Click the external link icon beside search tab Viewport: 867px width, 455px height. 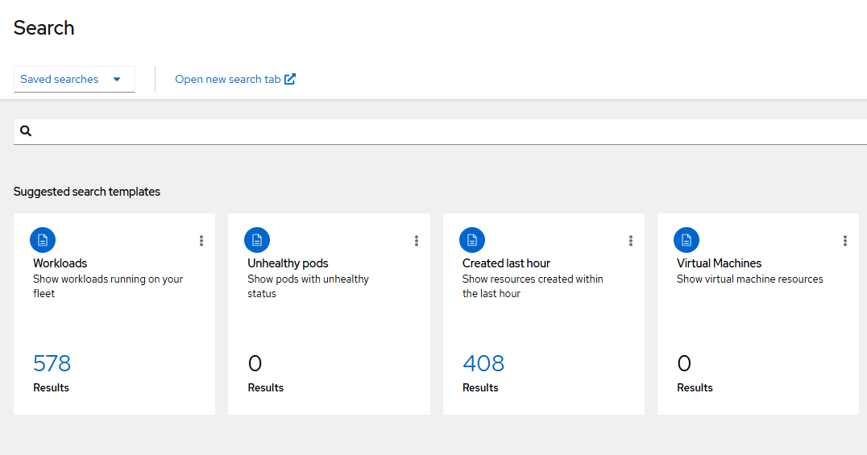pos(290,79)
